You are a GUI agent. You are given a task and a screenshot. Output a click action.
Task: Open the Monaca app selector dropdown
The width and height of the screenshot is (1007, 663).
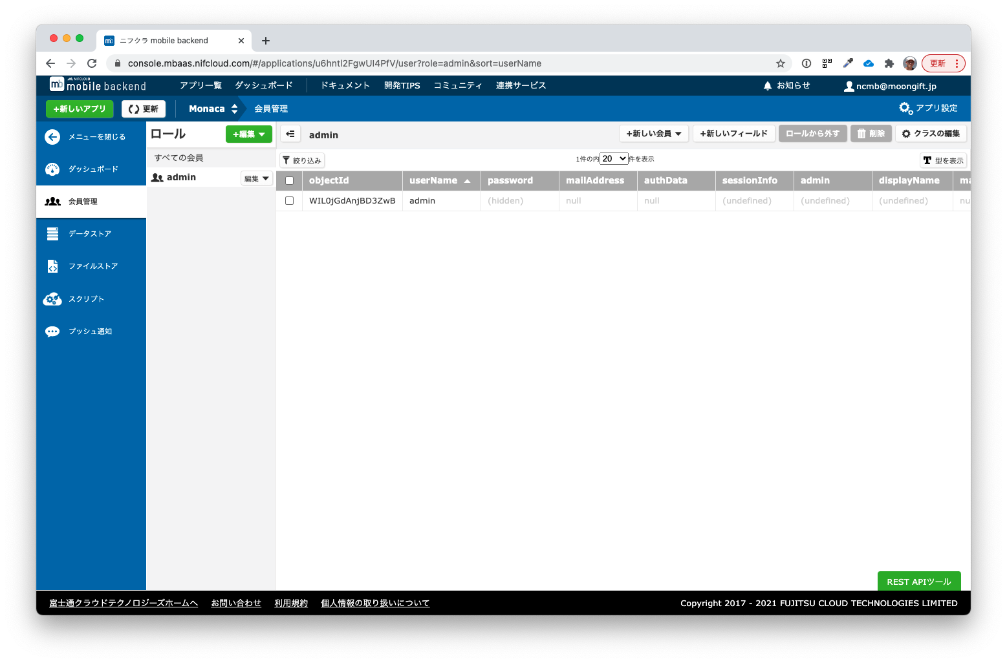click(x=213, y=109)
